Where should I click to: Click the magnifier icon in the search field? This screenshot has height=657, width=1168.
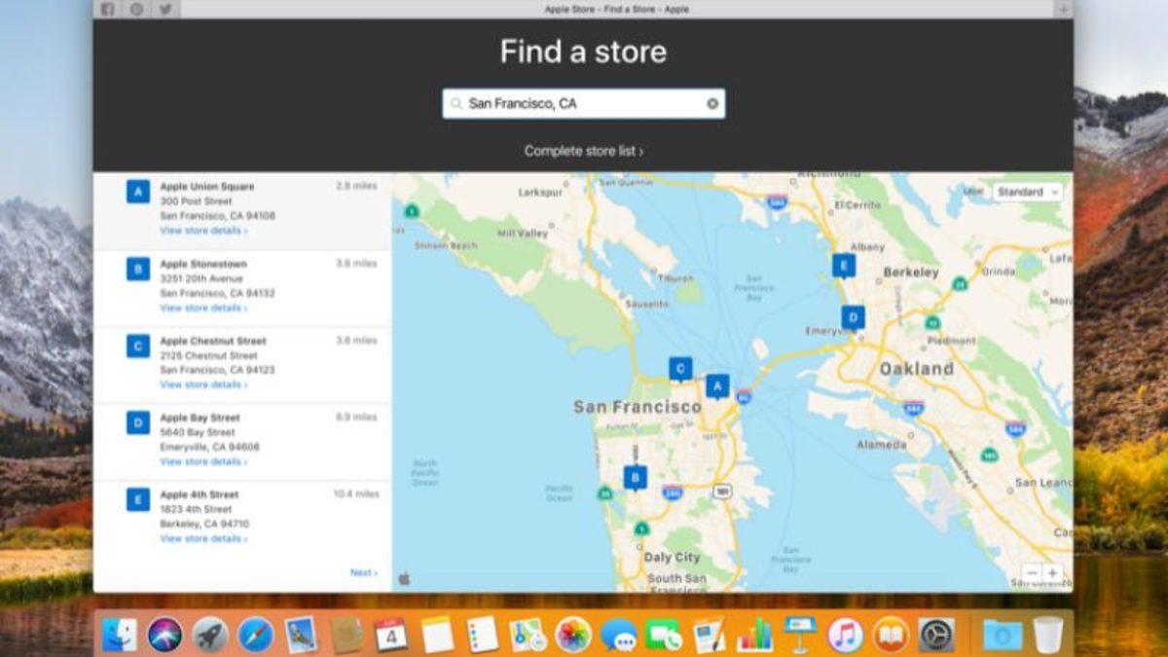pos(455,102)
